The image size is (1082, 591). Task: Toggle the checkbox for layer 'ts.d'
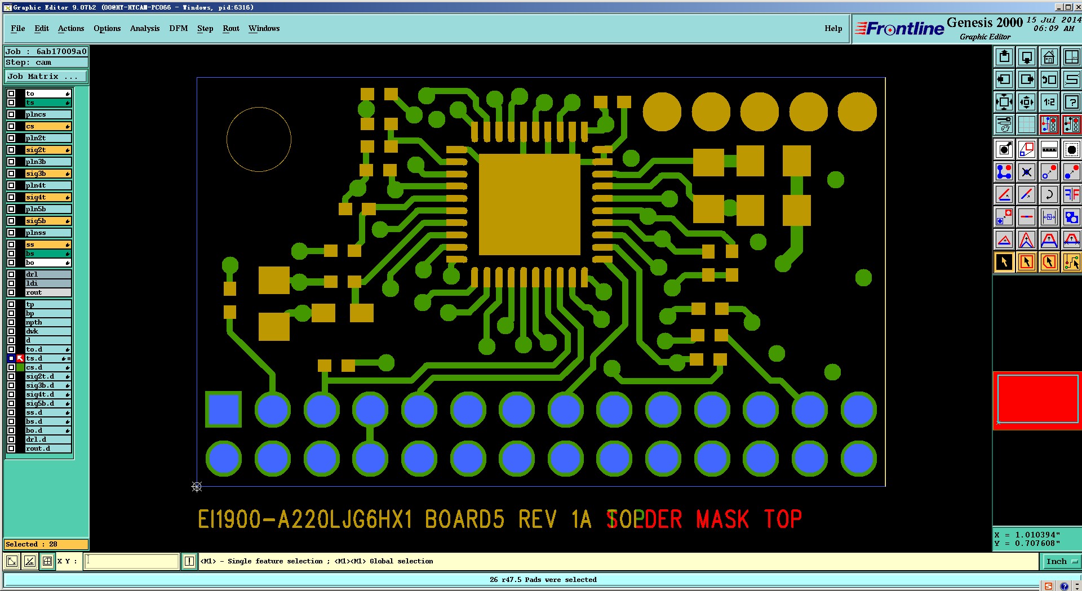tap(11, 358)
